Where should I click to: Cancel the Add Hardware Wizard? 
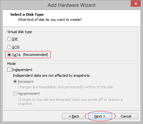(x=126, y=116)
